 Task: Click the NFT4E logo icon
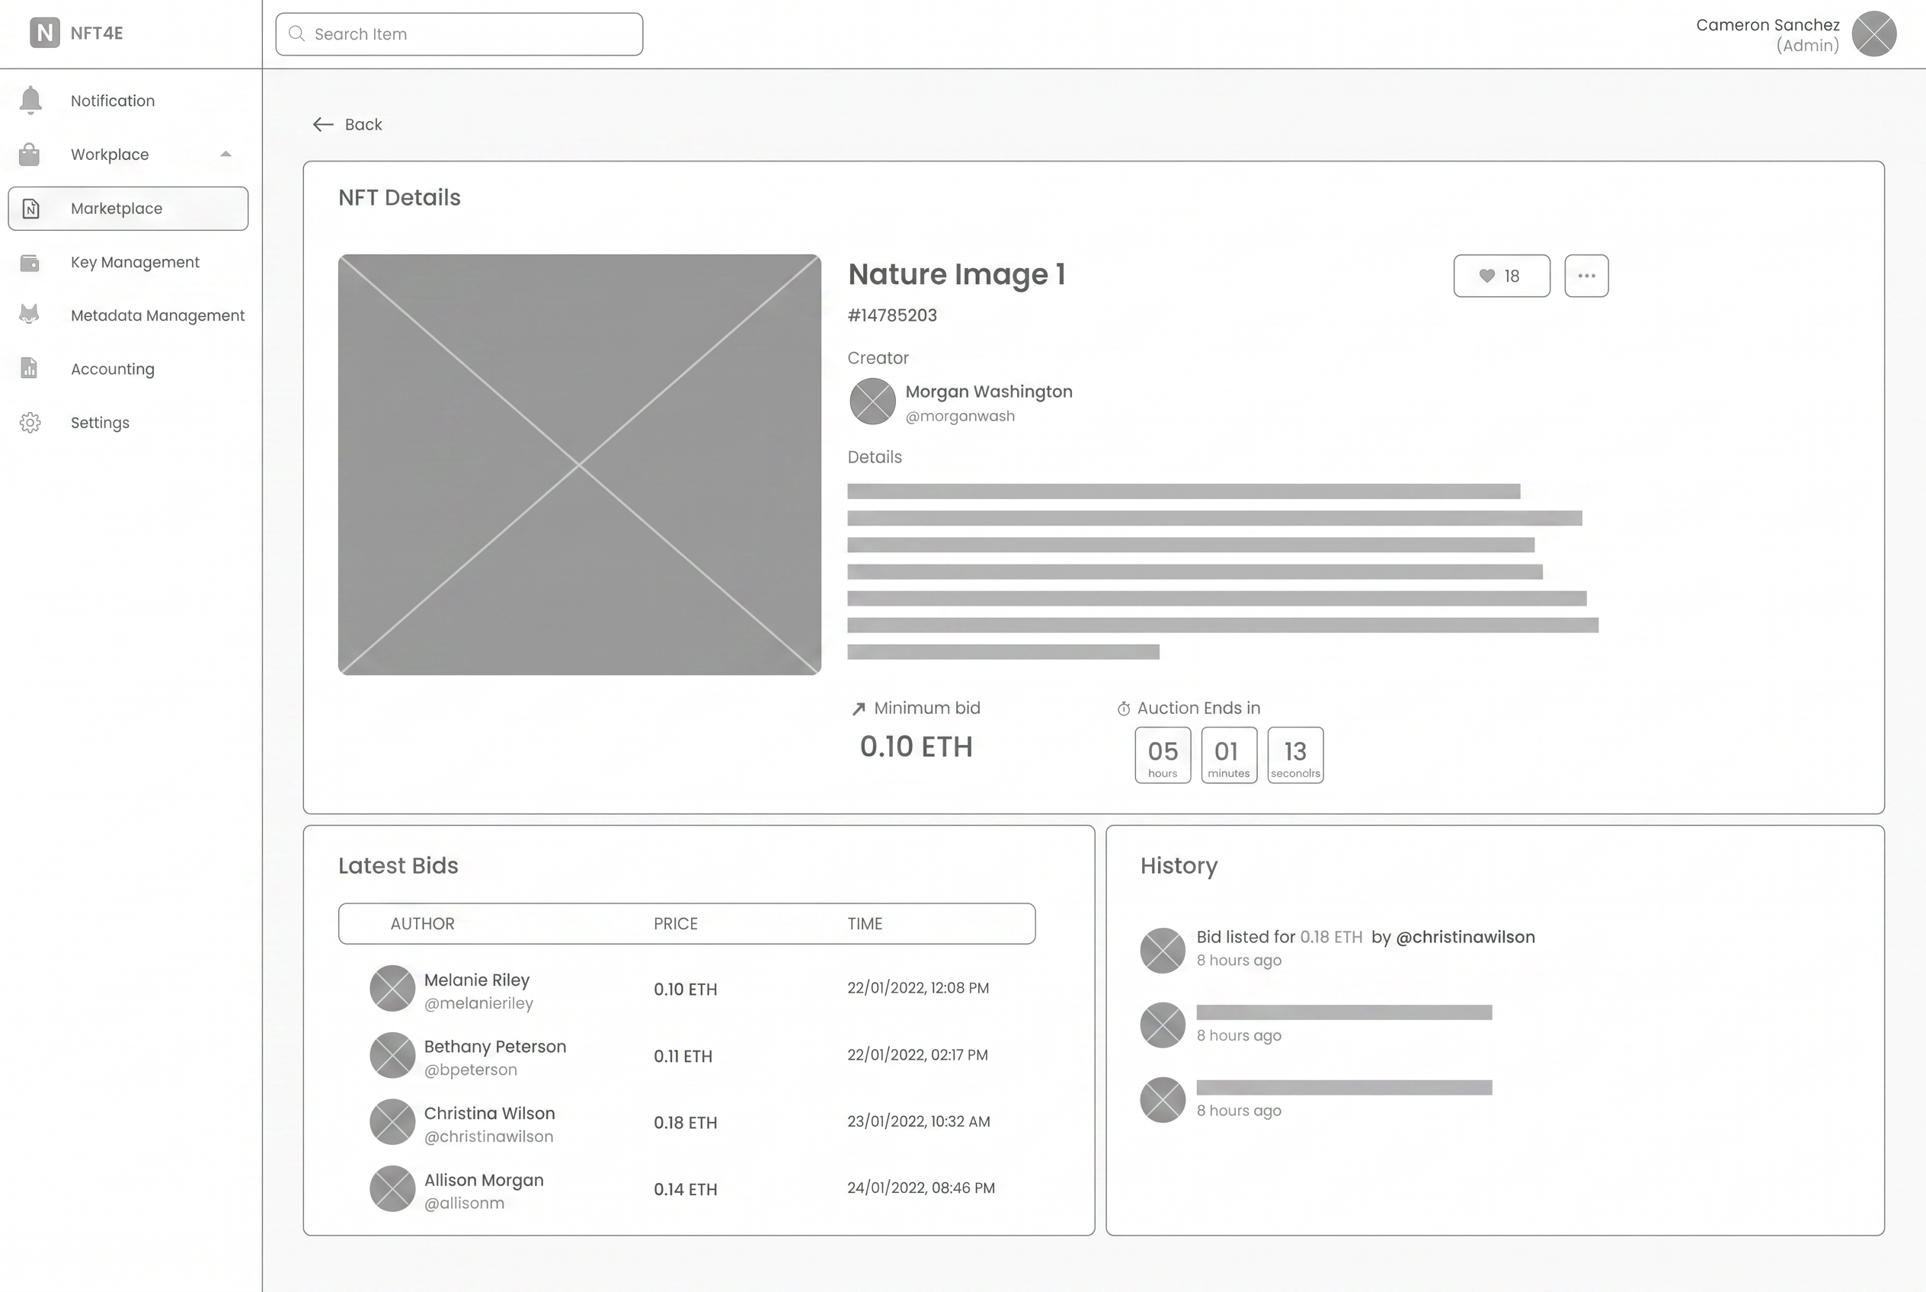(44, 33)
